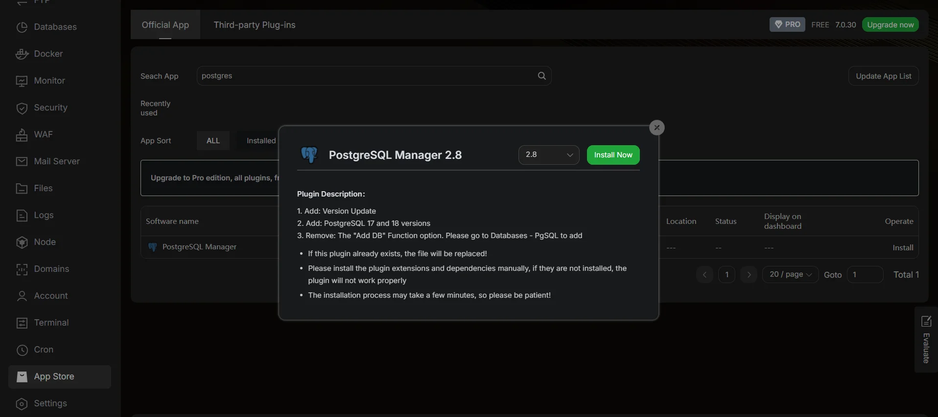Image resolution: width=938 pixels, height=417 pixels.
Task: Open Docker from the sidebar
Action: point(48,54)
